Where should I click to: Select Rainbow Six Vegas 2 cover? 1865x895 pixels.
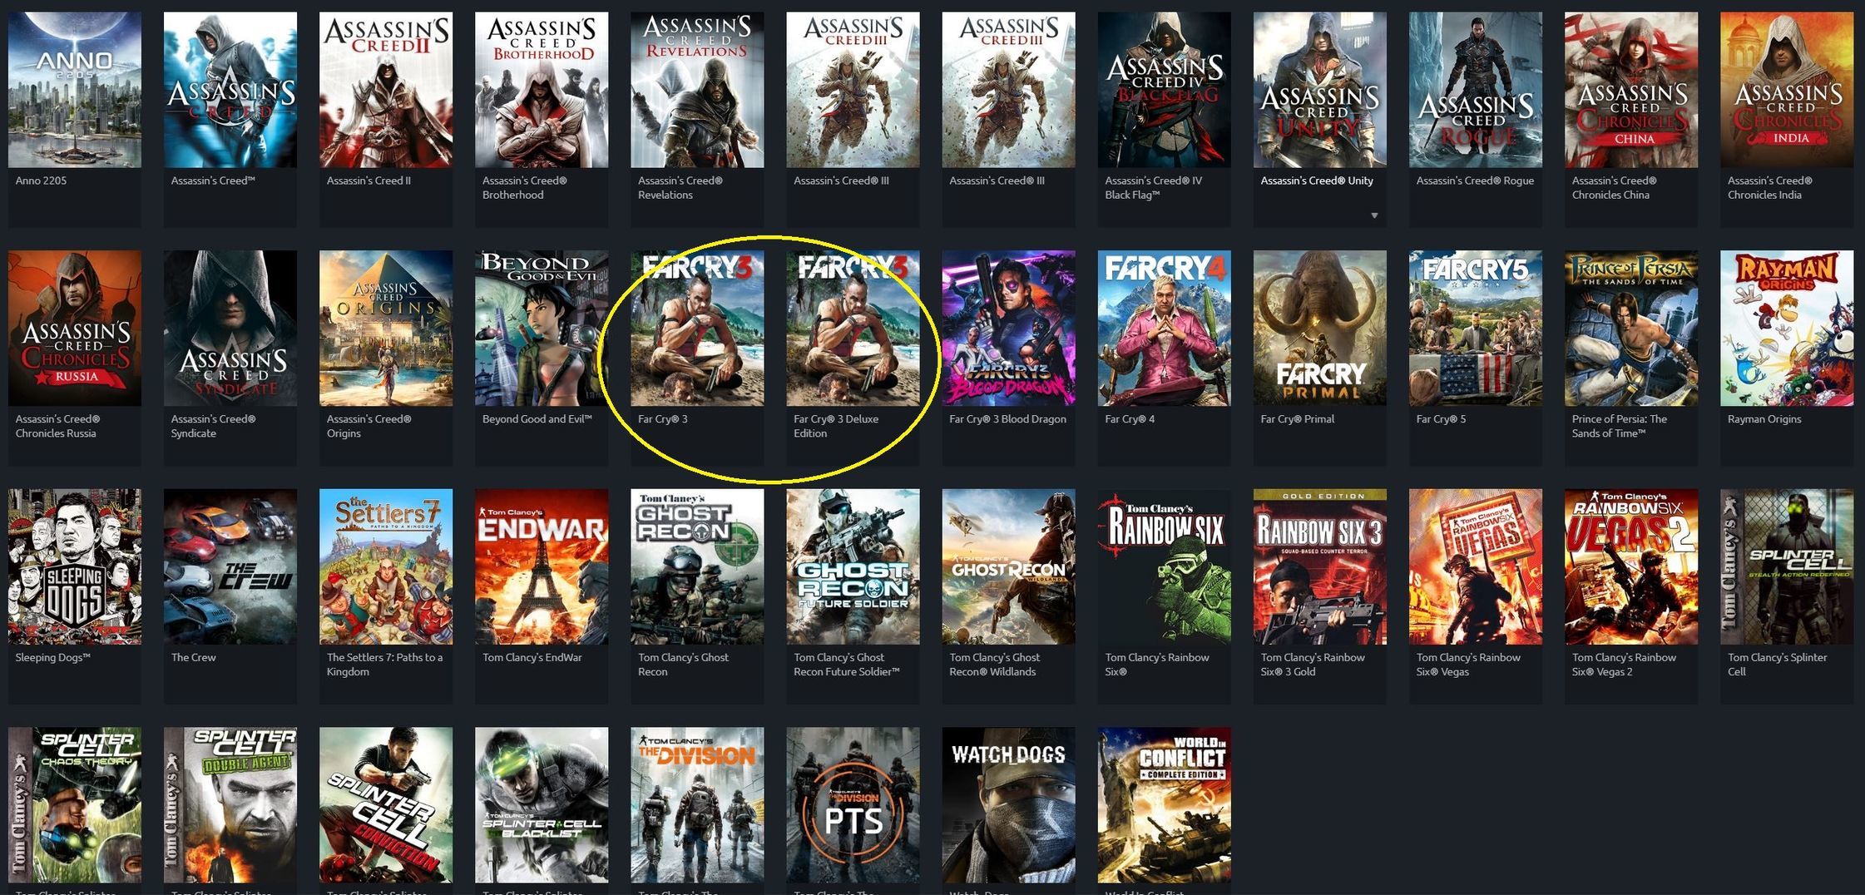(1631, 566)
